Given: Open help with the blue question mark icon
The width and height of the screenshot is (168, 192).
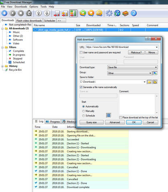Looking at the screenshot, I should [x=134, y=13].
